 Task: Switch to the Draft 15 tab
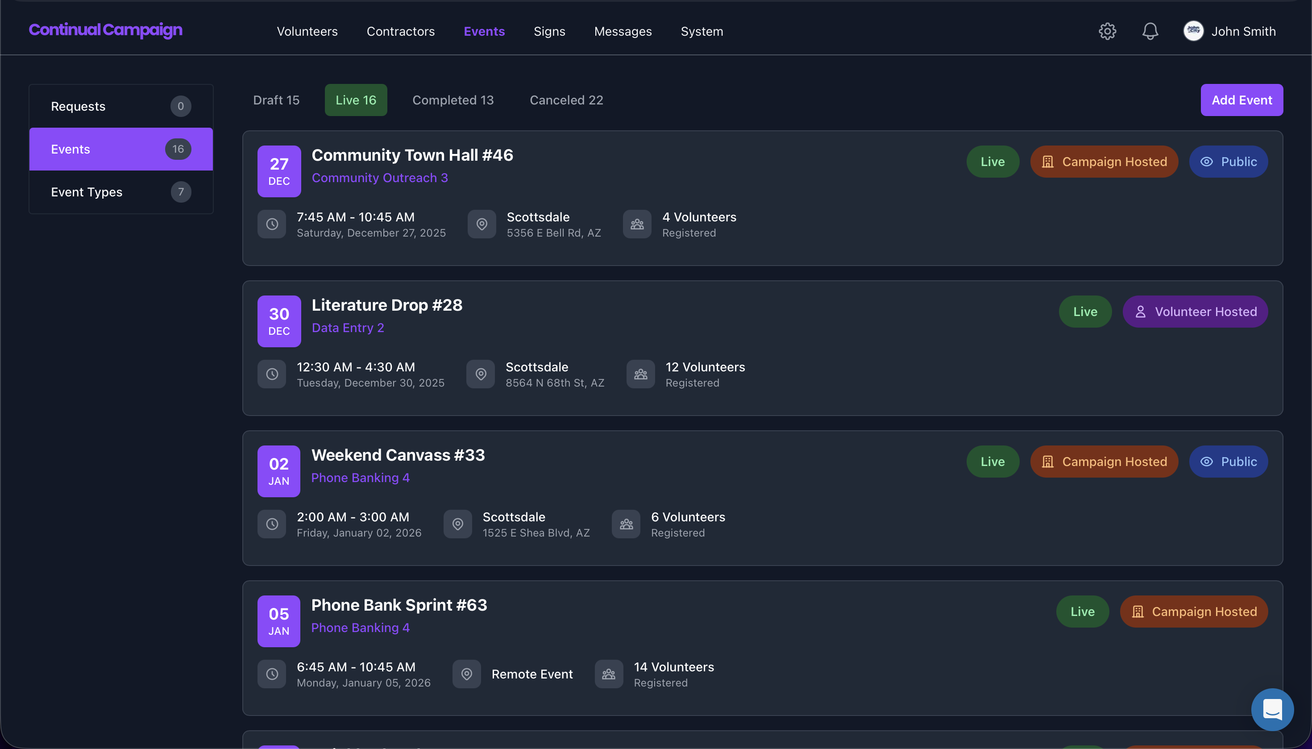click(x=276, y=100)
